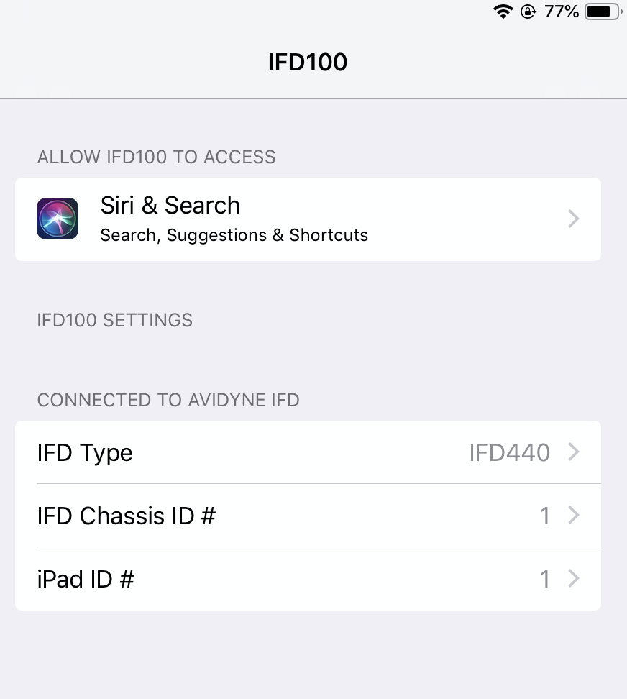Screen dimensions: 627x699
Task: Tap the 77% battery percentage text
Action: 561,11
